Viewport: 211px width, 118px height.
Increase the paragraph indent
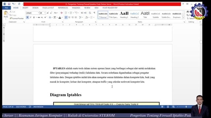[85, 13]
